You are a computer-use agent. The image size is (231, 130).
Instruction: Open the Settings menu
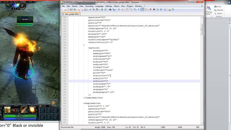109,6
